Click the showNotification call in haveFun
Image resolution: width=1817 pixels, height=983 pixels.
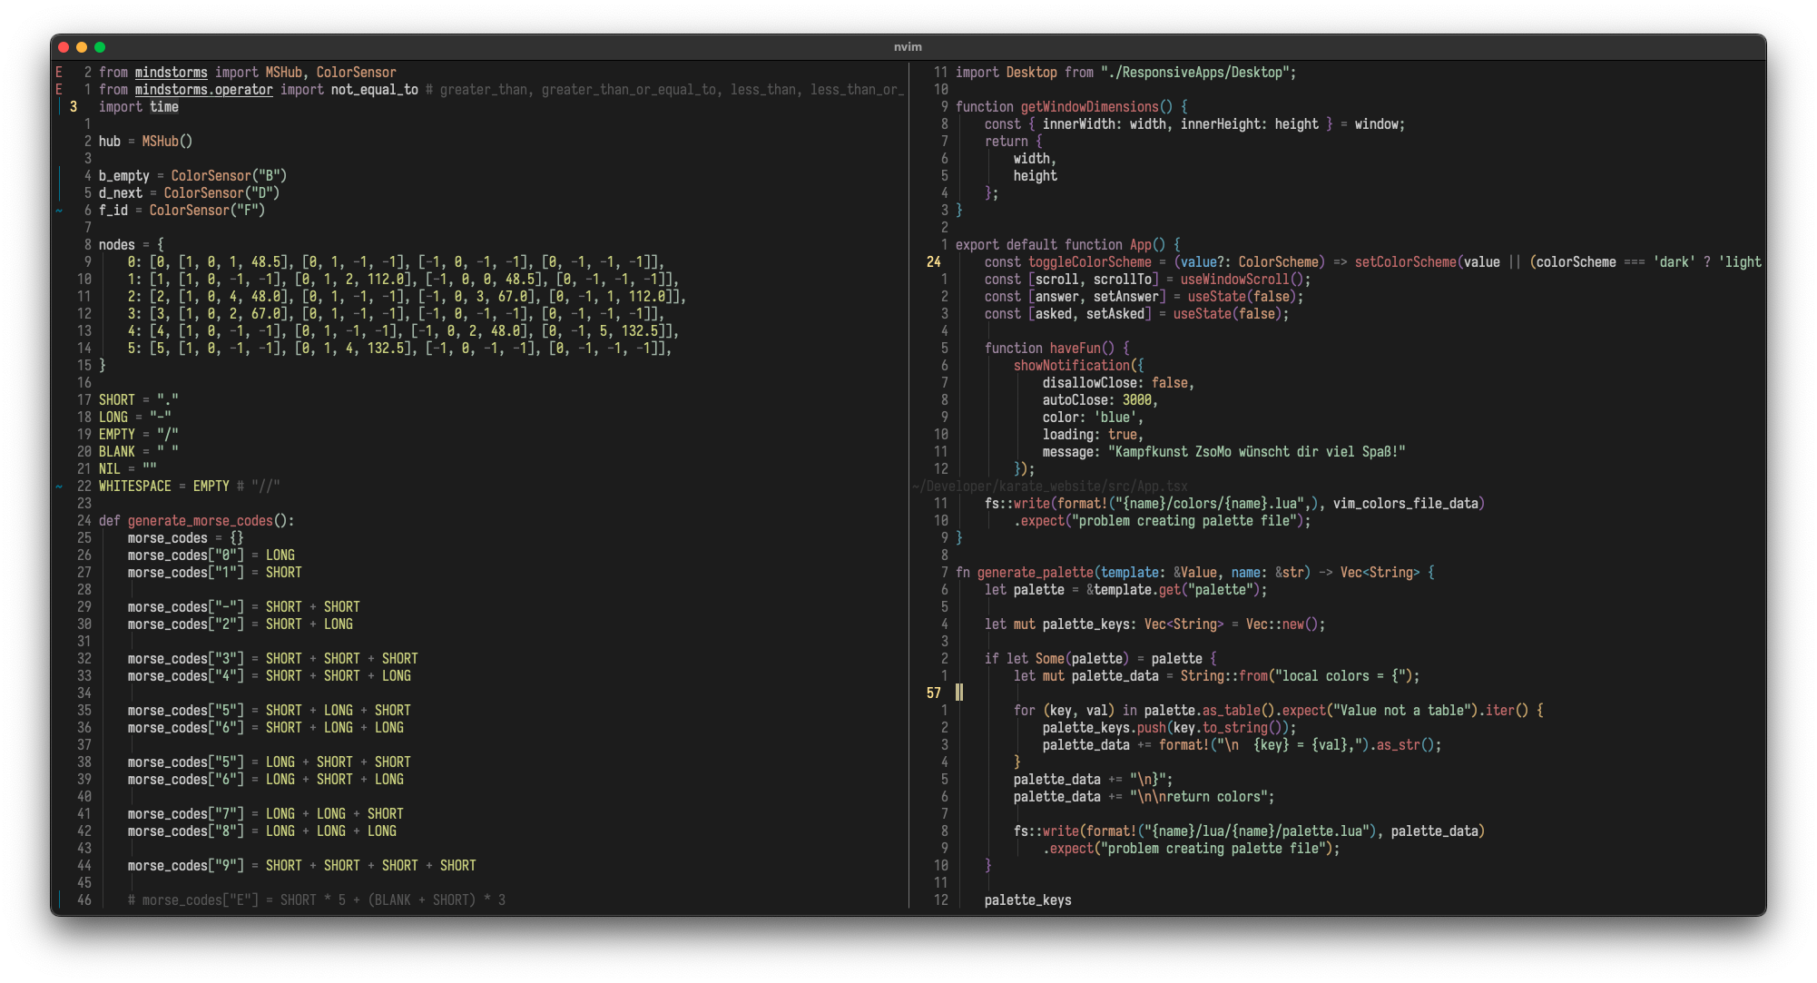click(x=1071, y=366)
